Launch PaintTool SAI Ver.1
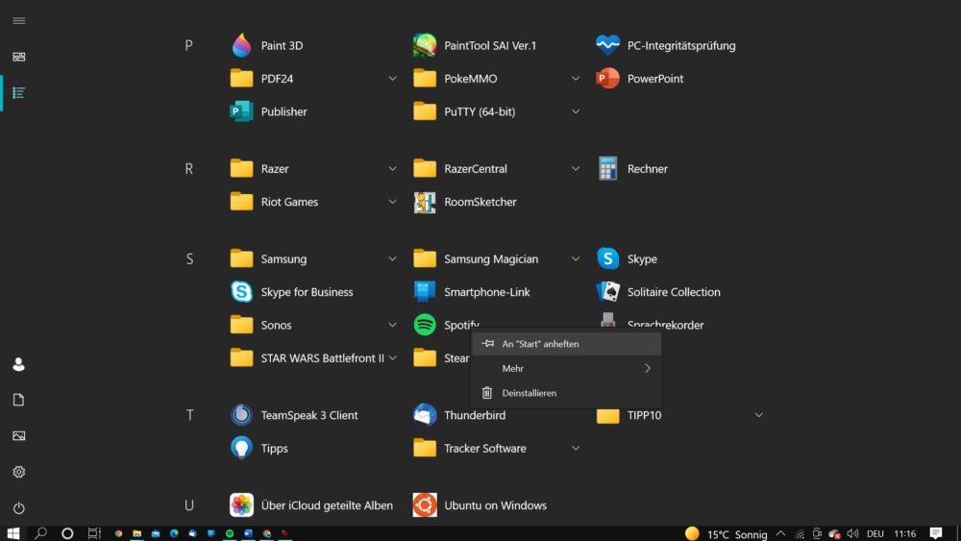 pyautogui.click(x=475, y=45)
